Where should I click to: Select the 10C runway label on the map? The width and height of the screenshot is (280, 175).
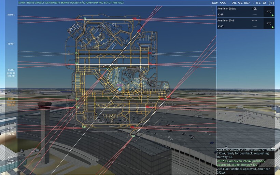coord(77,107)
